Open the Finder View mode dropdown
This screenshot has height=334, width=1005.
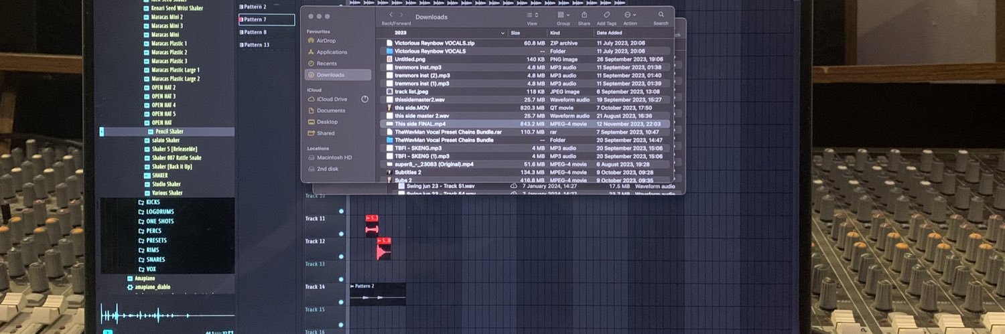coord(532,15)
